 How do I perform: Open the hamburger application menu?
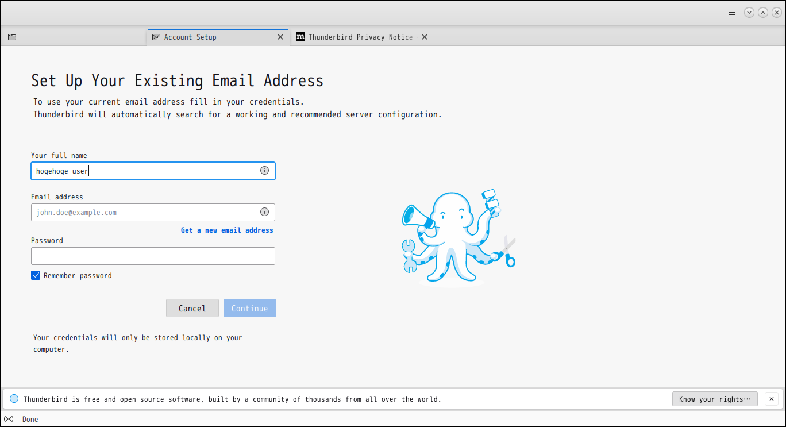[732, 12]
